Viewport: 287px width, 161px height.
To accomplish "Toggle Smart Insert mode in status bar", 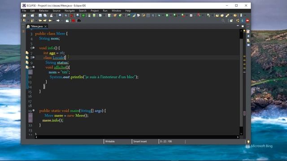I will (x=140, y=141).
